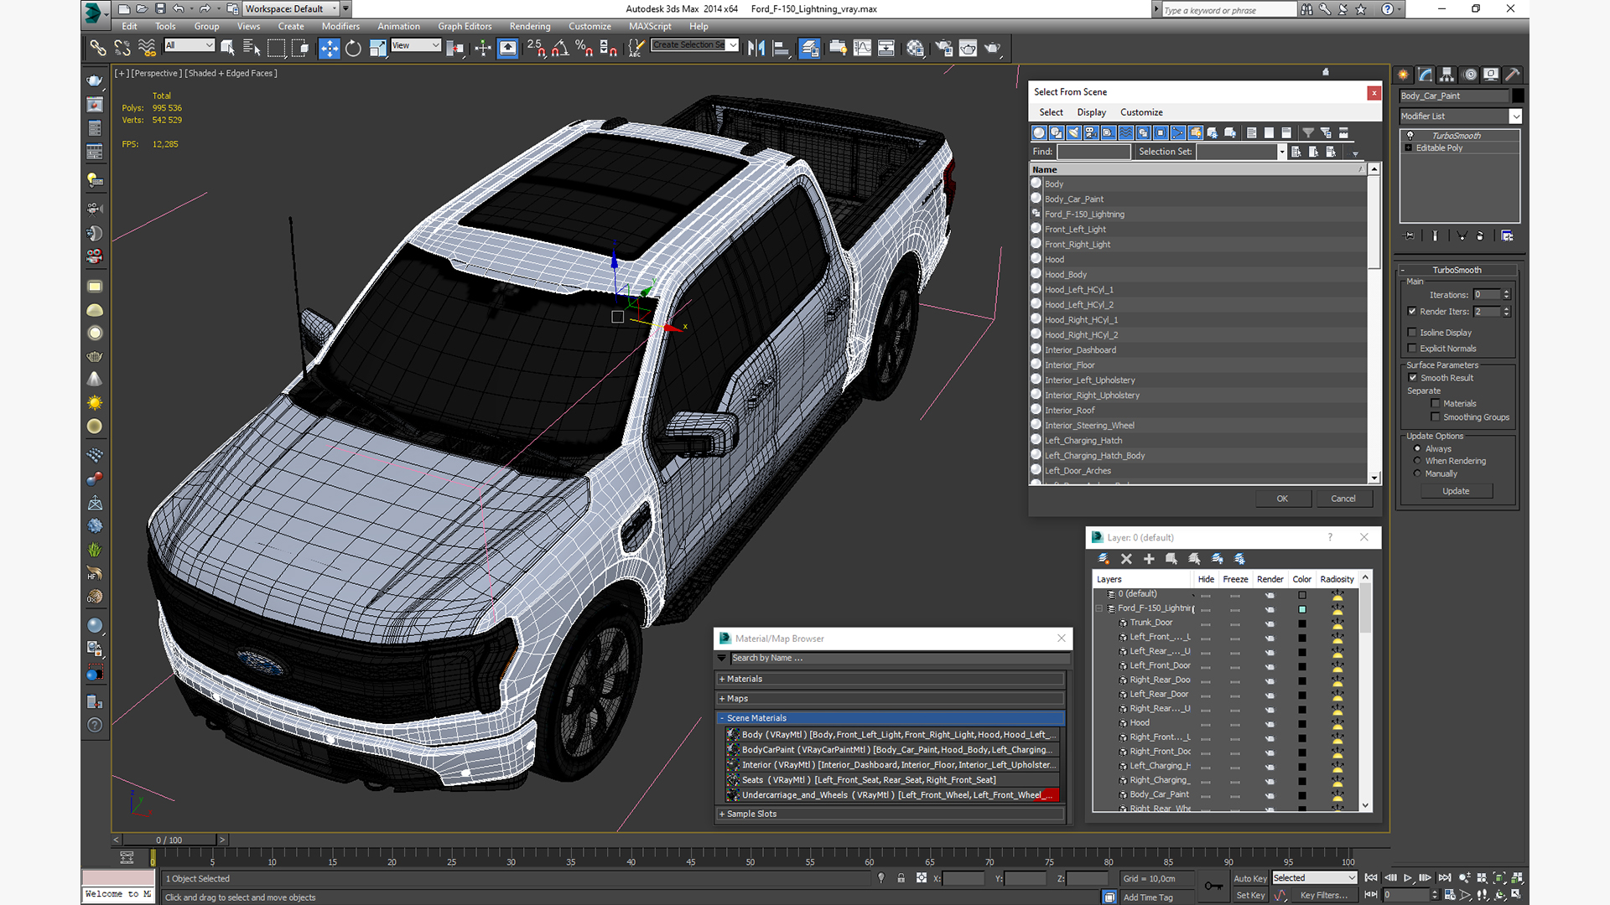Open the selection filter All dropdown
Image resolution: width=1610 pixels, height=905 pixels.
pyautogui.click(x=190, y=45)
